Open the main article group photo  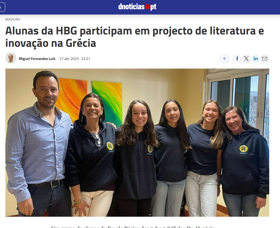[x=137, y=142]
